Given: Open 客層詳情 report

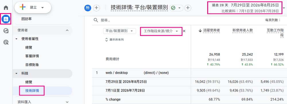Looking at the screenshot, I should pyautogui.click(x=32, y=56).
